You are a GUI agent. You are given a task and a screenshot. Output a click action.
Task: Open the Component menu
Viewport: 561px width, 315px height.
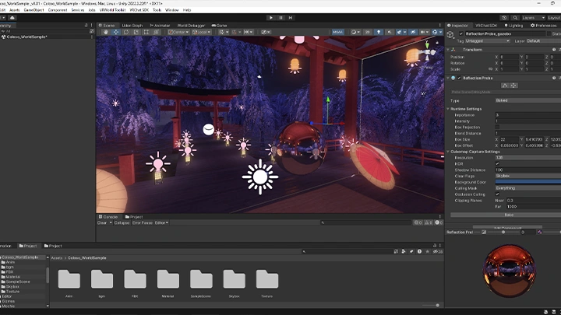pyautogui.click(x=57, y=10)
